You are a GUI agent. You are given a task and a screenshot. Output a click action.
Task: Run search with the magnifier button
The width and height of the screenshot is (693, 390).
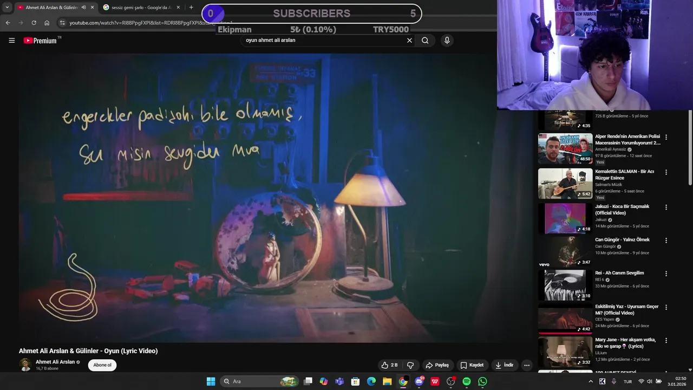pyautogui.click(x=425, y=40)
